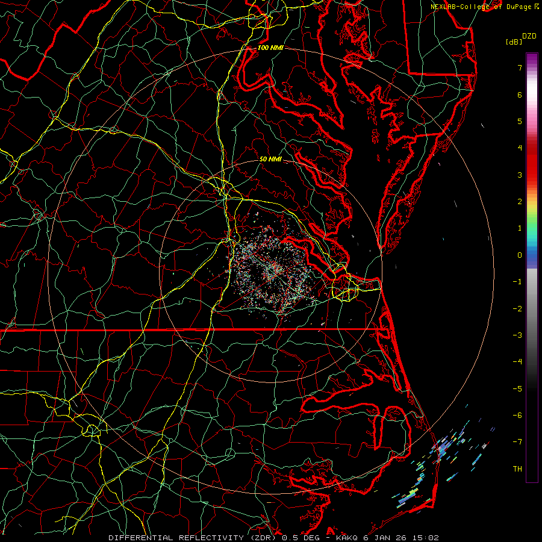Click the "0" tick label on the scale
This screenshot has height=542, width=542.
tap(520, 255)
